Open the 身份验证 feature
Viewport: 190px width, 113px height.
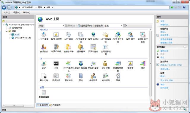[x=93, y=77]
